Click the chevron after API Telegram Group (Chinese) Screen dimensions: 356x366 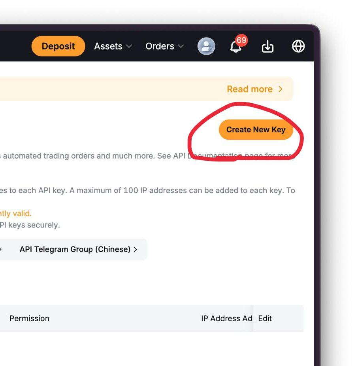(136, 250)
